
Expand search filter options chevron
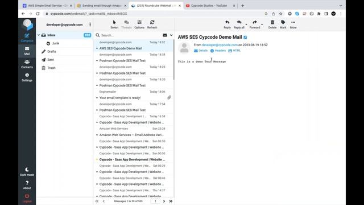point(171,35)
